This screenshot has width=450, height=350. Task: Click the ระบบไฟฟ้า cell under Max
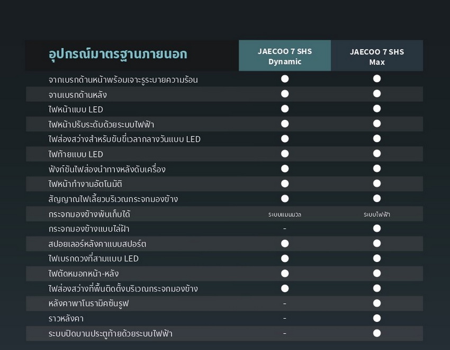point(377,214)
